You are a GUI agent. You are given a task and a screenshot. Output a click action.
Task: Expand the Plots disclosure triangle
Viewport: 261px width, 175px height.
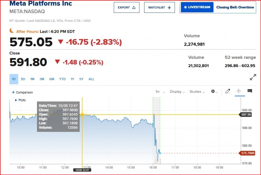pyautogui.click(x=16, y=100)
